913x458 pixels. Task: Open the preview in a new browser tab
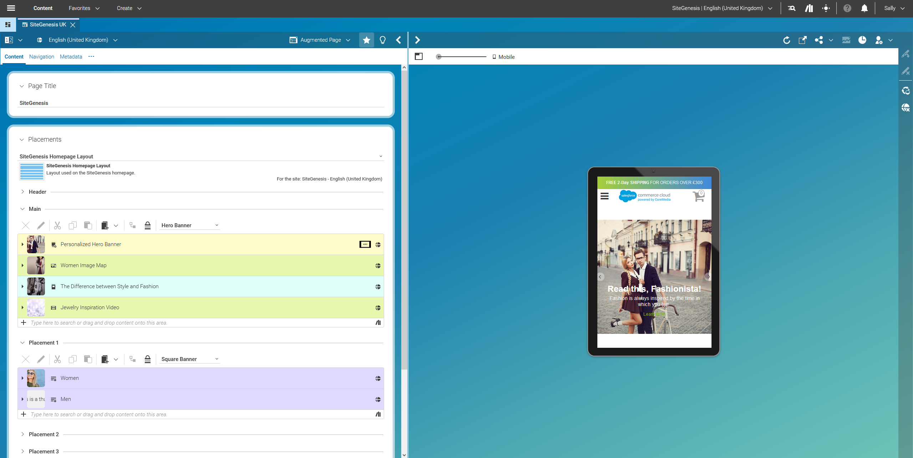803,40
